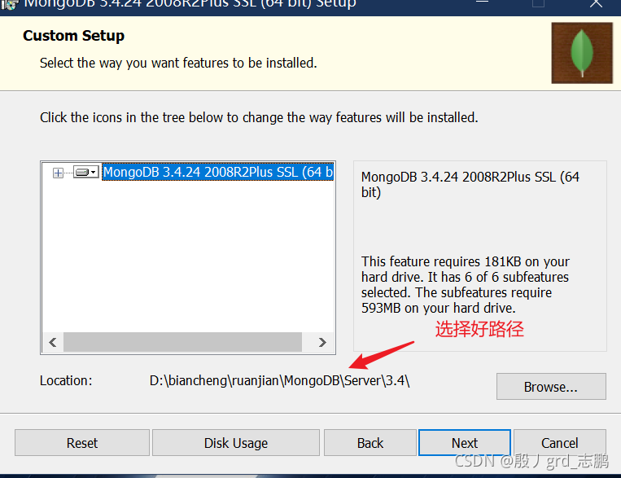This screenshot has width=621, height=478.
Task: Click the feature size description text
Action: pyautogui.click(x=466, y=284)
